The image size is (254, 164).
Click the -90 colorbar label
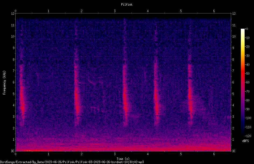[x=247, y=109]
